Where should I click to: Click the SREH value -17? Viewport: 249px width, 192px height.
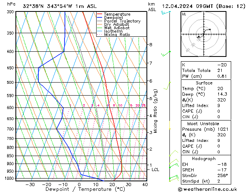(x=222, y=170)
